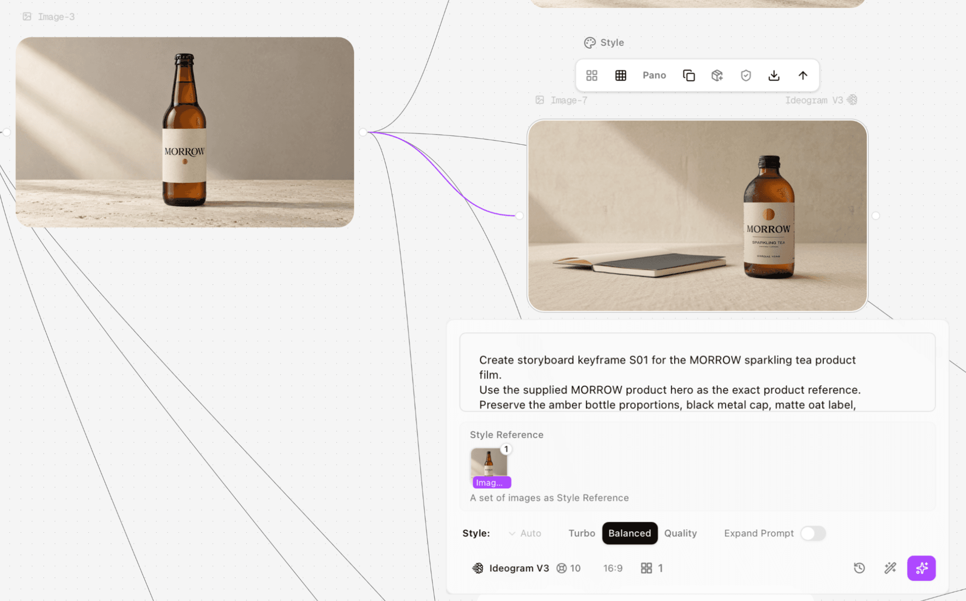This screenshot has height=601, width=966.
Task: Open the generation history clock icon
Action: coord(859,568)
